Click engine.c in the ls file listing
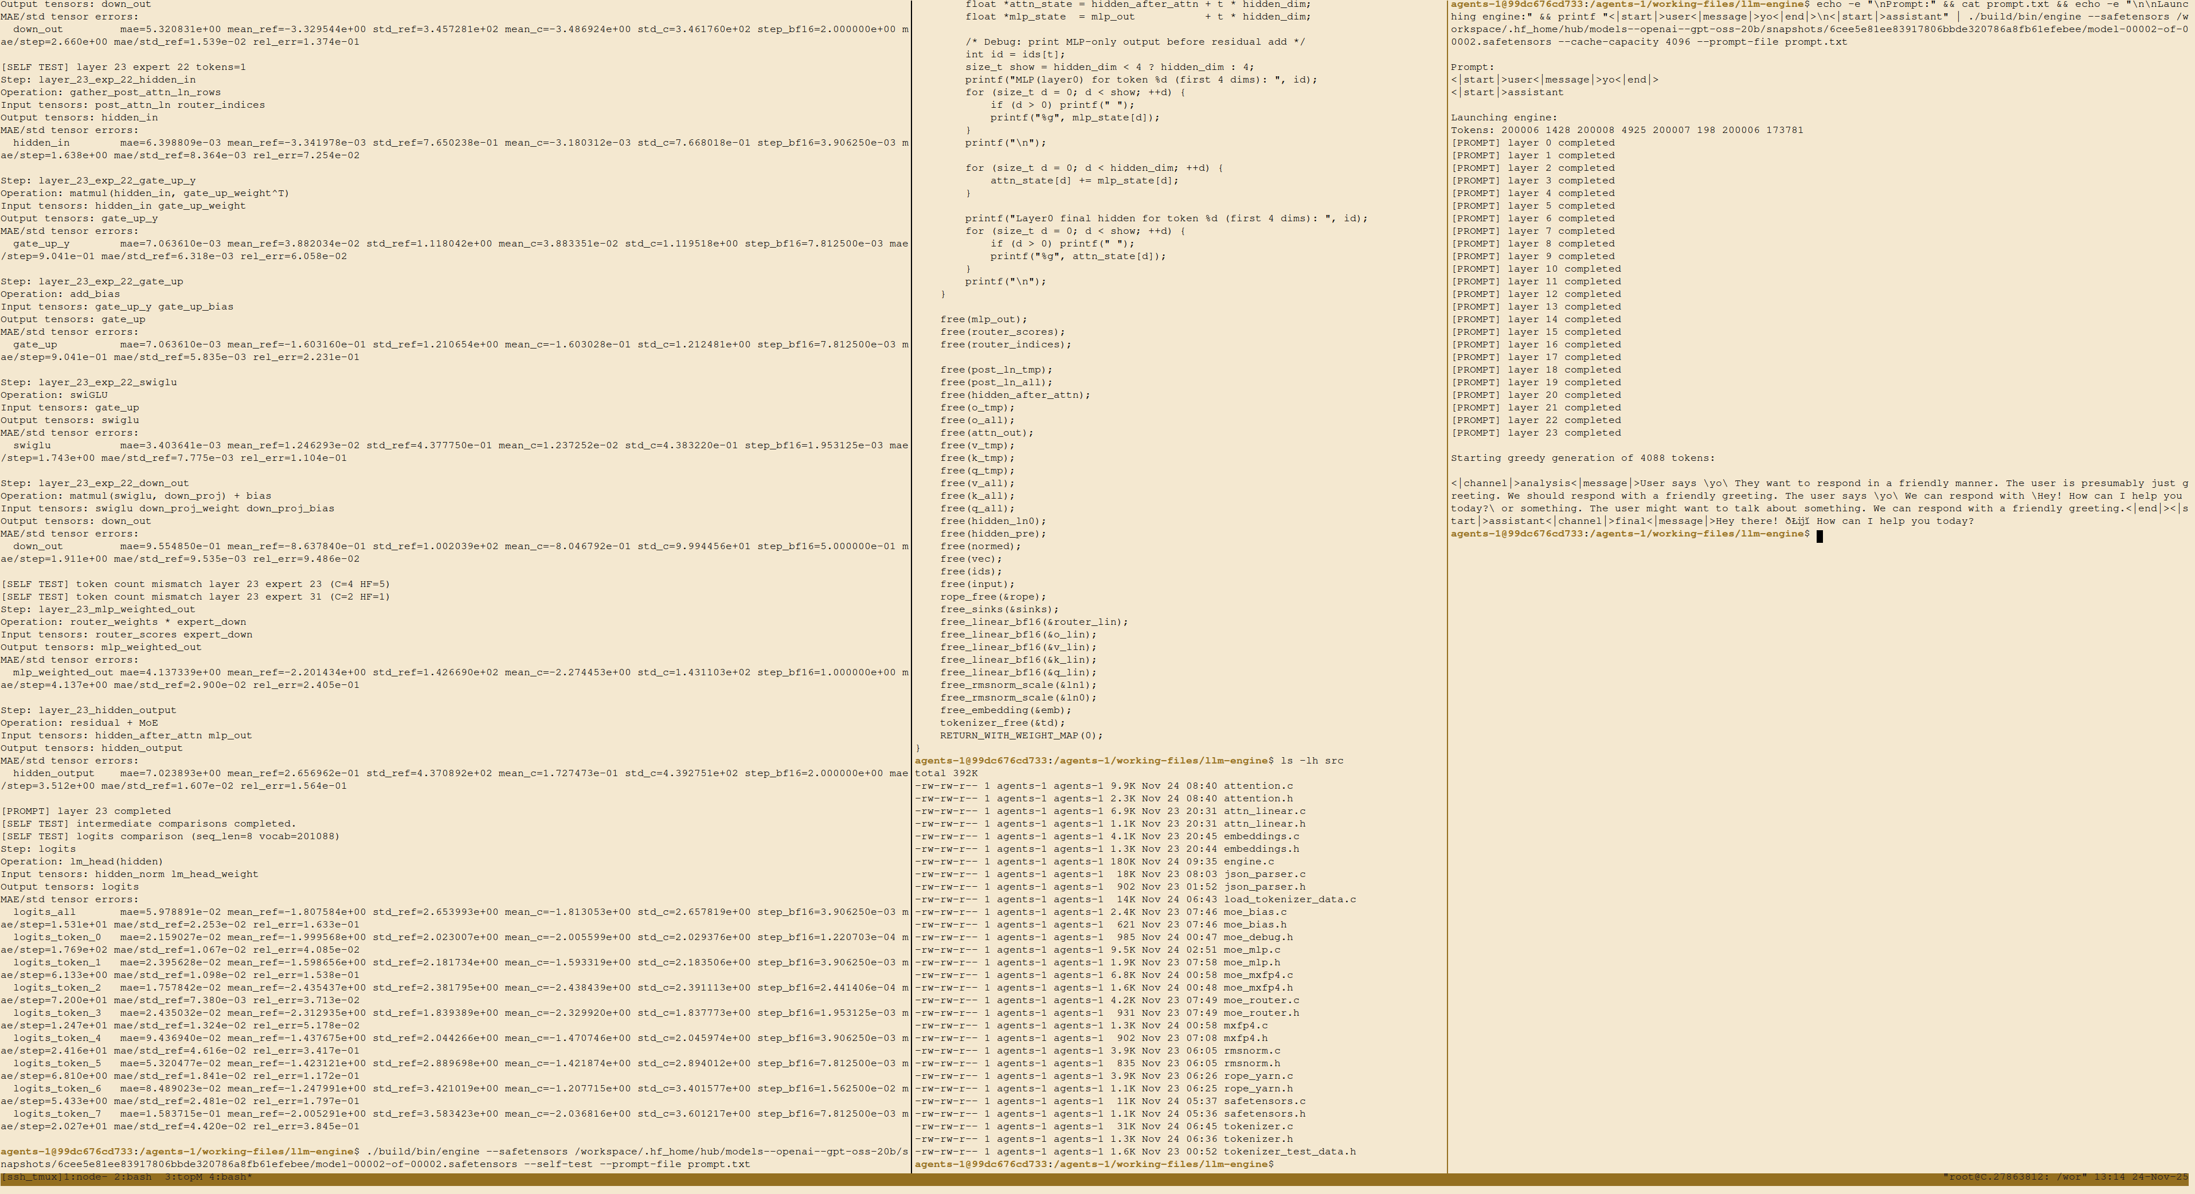Screen dimensions: 2195x1194 tap(1249, 862)
